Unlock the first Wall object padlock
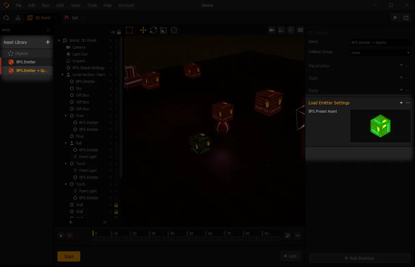This screenshot has height=267, width=415. pos(116,205)
